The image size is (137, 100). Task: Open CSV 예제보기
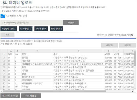tap(26, 29)
